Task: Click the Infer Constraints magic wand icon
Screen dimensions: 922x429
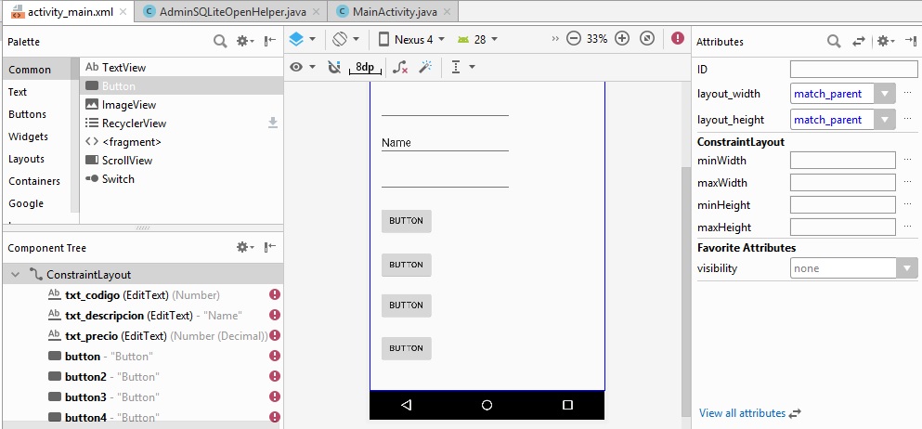Action: pyautogui.click(x=426, y=67)
